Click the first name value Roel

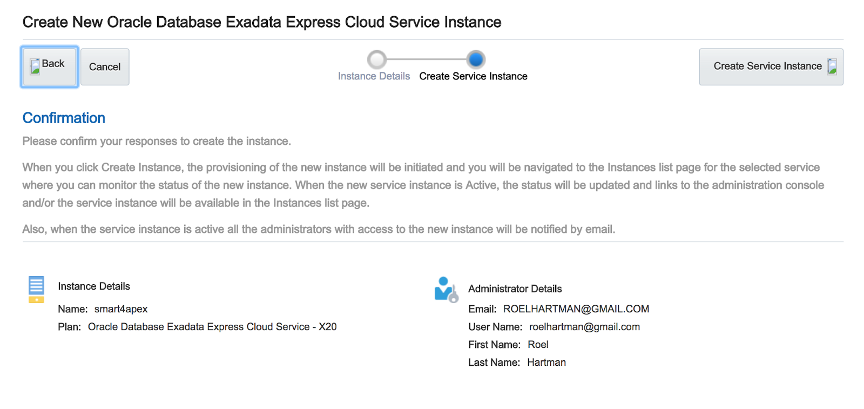click(538, 345)
